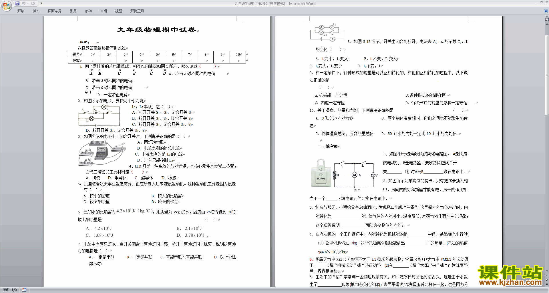Click the 题号 header cell

point(76,54)
